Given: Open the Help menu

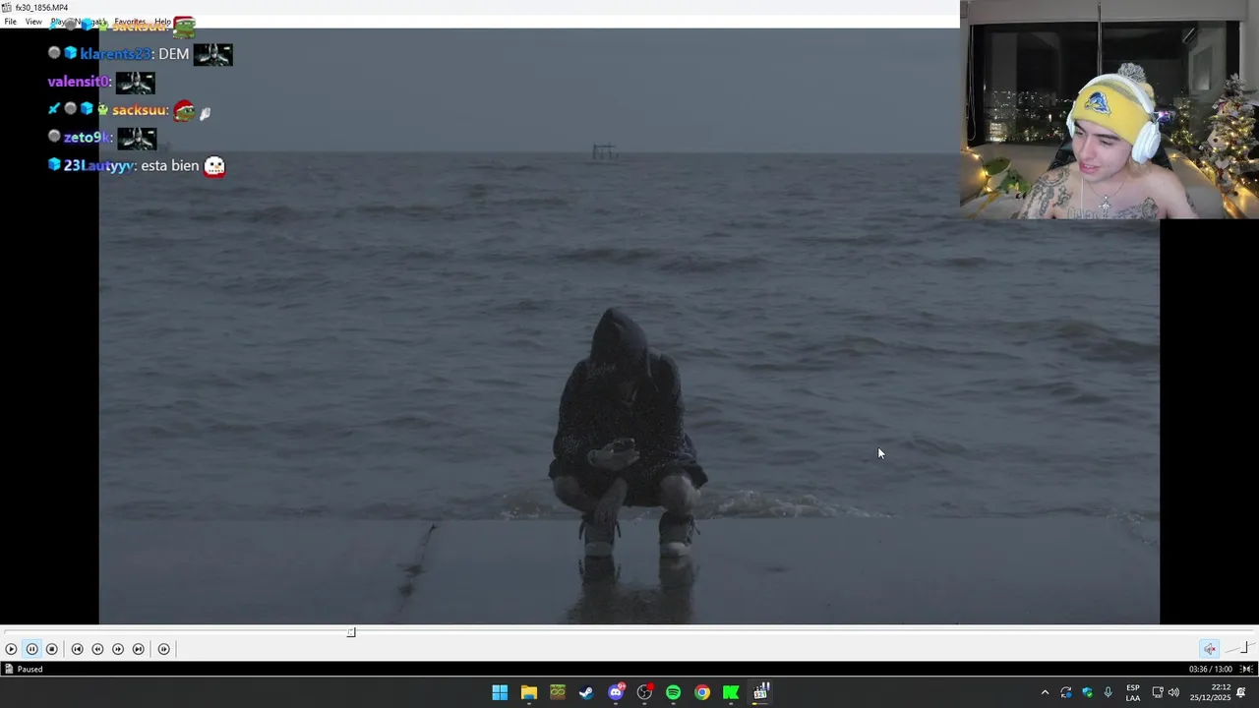Looking at the screenshot, I should pyautogui.click(x=162, y=22).
